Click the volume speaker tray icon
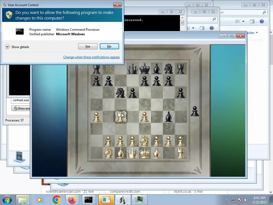 pyautogui.click(x=246, y=200)
